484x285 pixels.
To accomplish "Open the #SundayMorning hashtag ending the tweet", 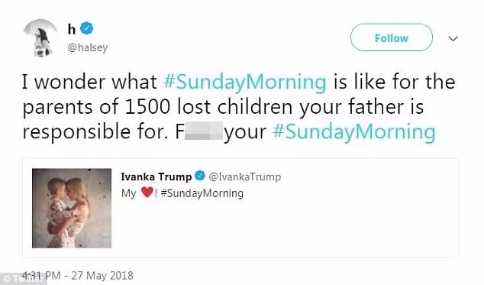I will coord(354,132).
